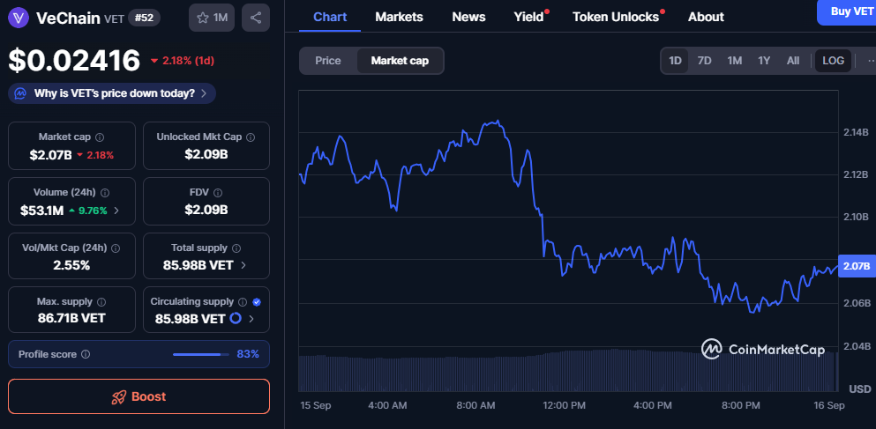This screenshot has height=429, width=876.
Task: Open the Token Unlocks tab
Action: (x=616, y=17)
